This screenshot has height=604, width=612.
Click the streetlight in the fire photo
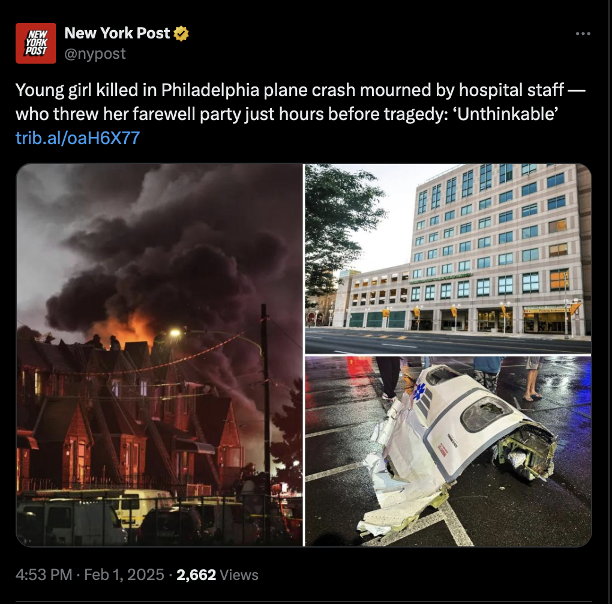(x=175, y=333)
